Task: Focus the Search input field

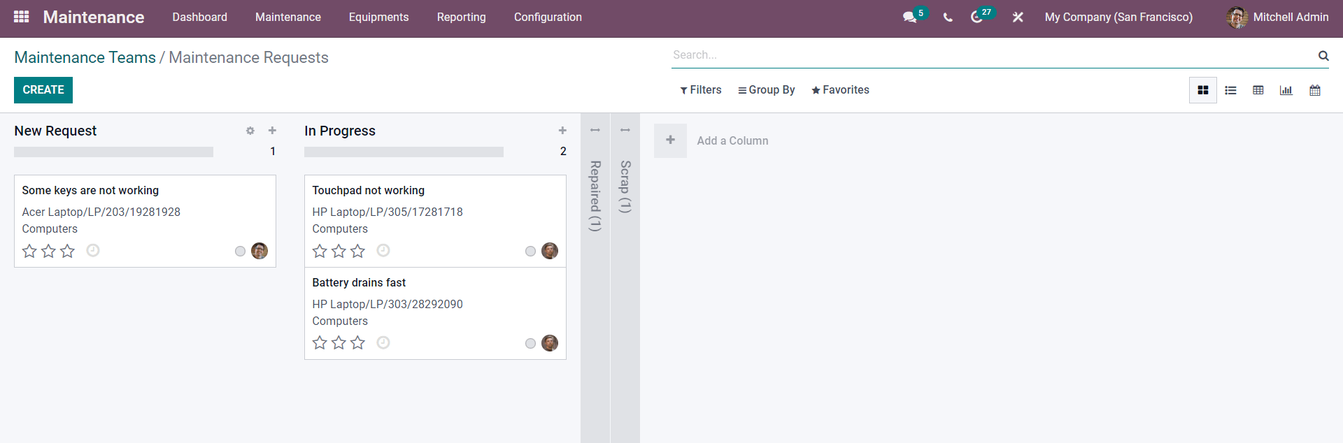Action: tap(993, 55)
